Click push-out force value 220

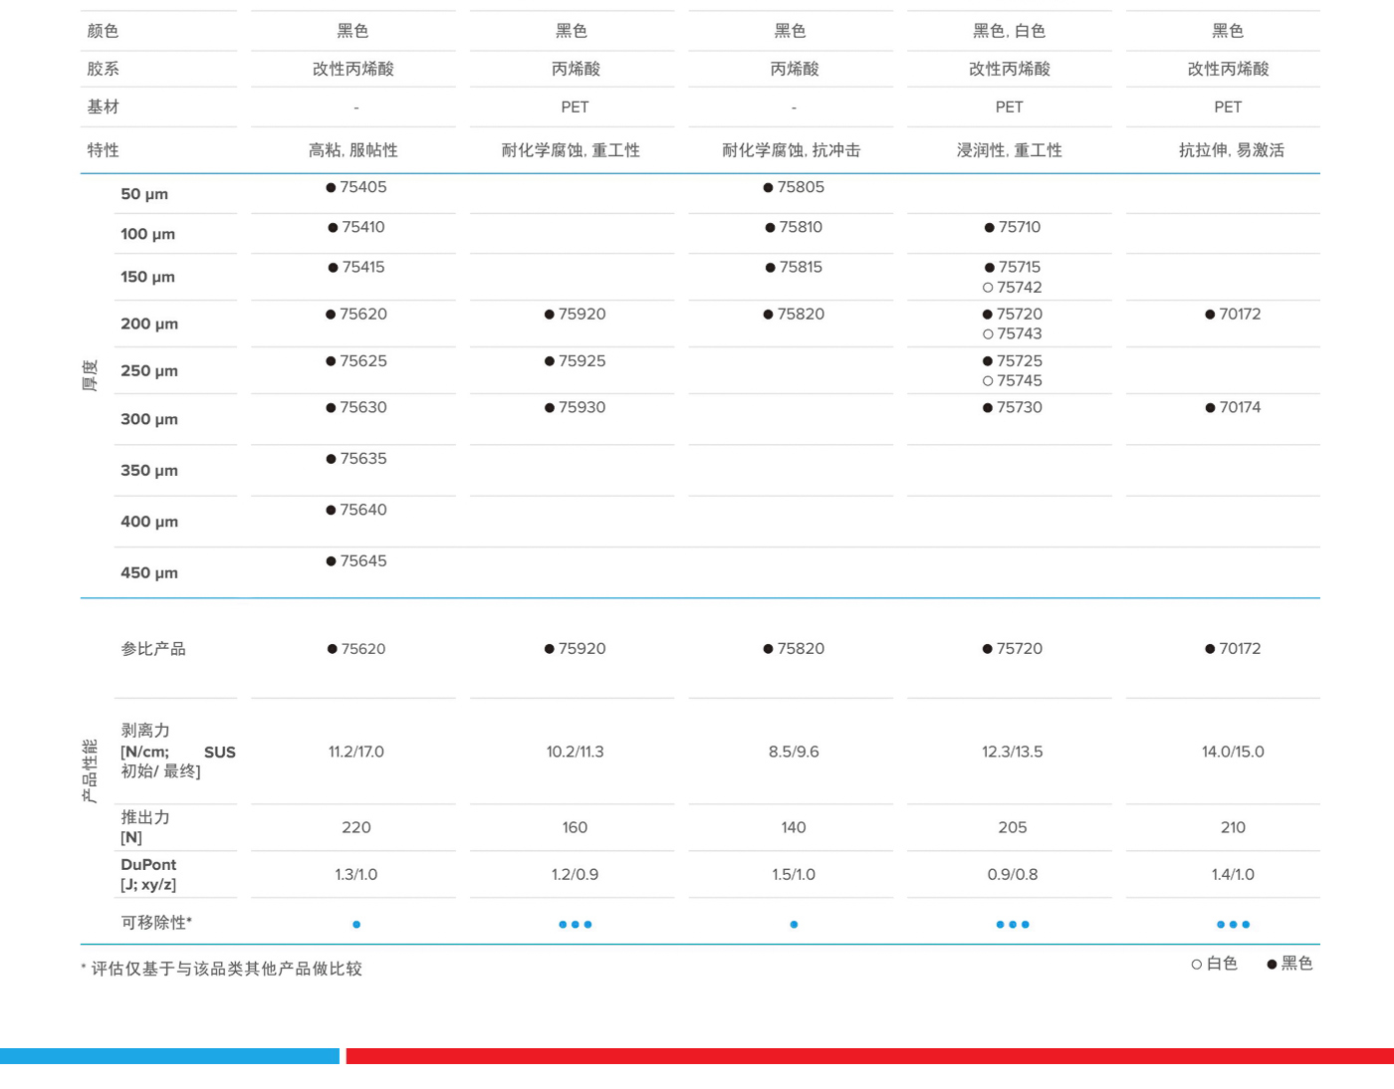click(x=356, y=827)
